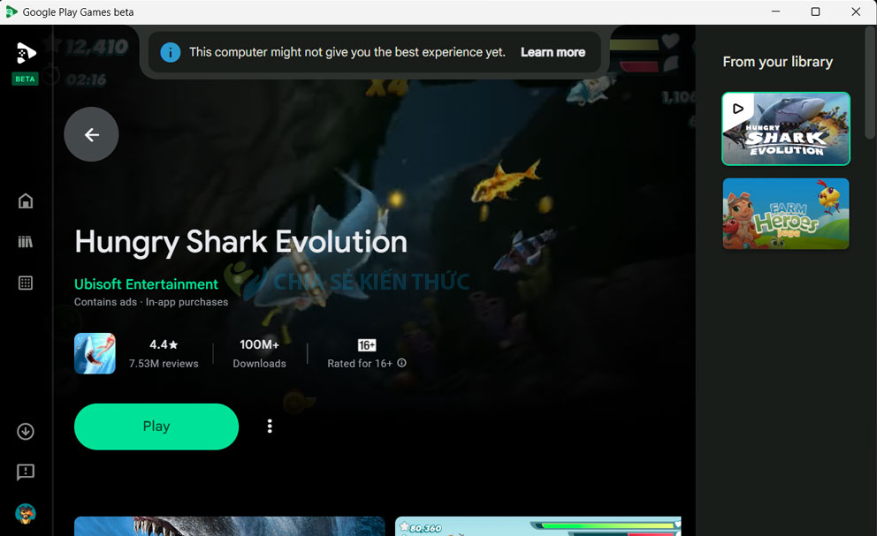
Task: Open the All games grid icon
Action: [x=26, y=283]
